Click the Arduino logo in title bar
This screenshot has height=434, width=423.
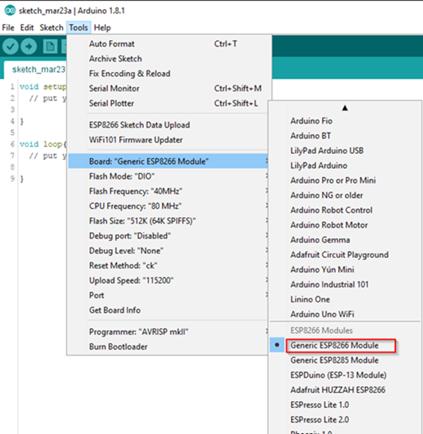[9, 11]
